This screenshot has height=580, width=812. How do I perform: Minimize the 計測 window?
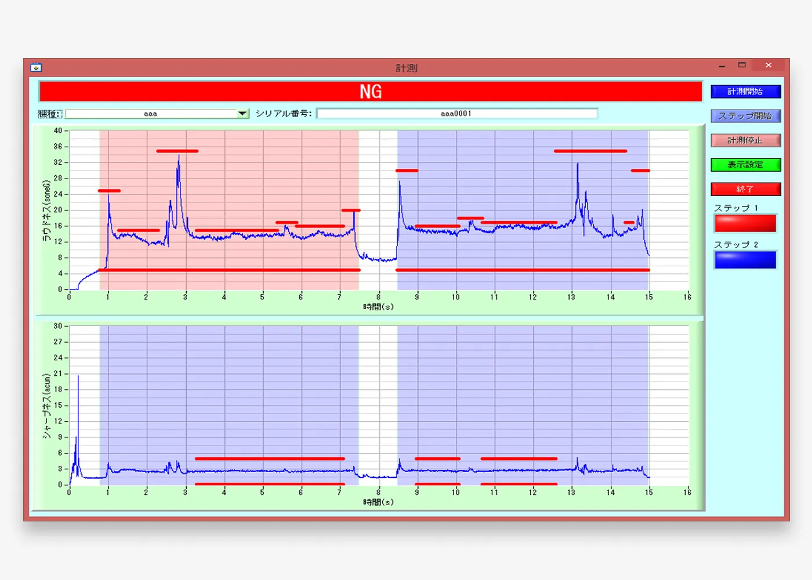tap(722, 66)
